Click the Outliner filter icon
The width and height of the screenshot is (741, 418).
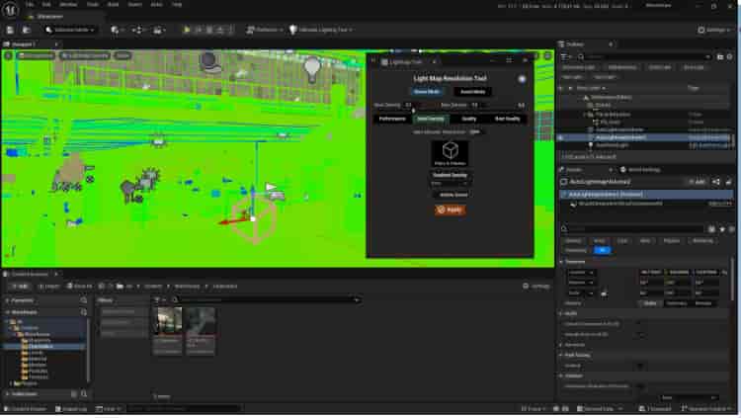point(564,56)
